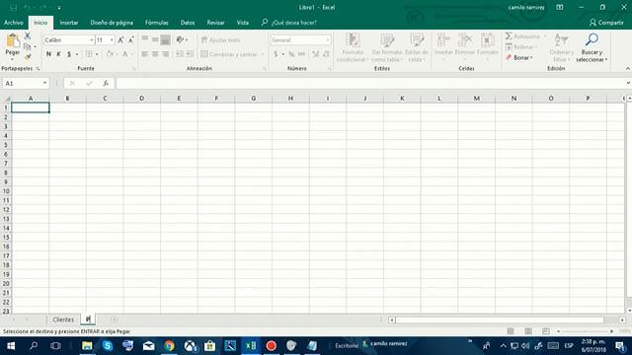This screenshot has height=355, width=632.
Task: Click the Autosuma sigma button
Action: coord(522,36)
